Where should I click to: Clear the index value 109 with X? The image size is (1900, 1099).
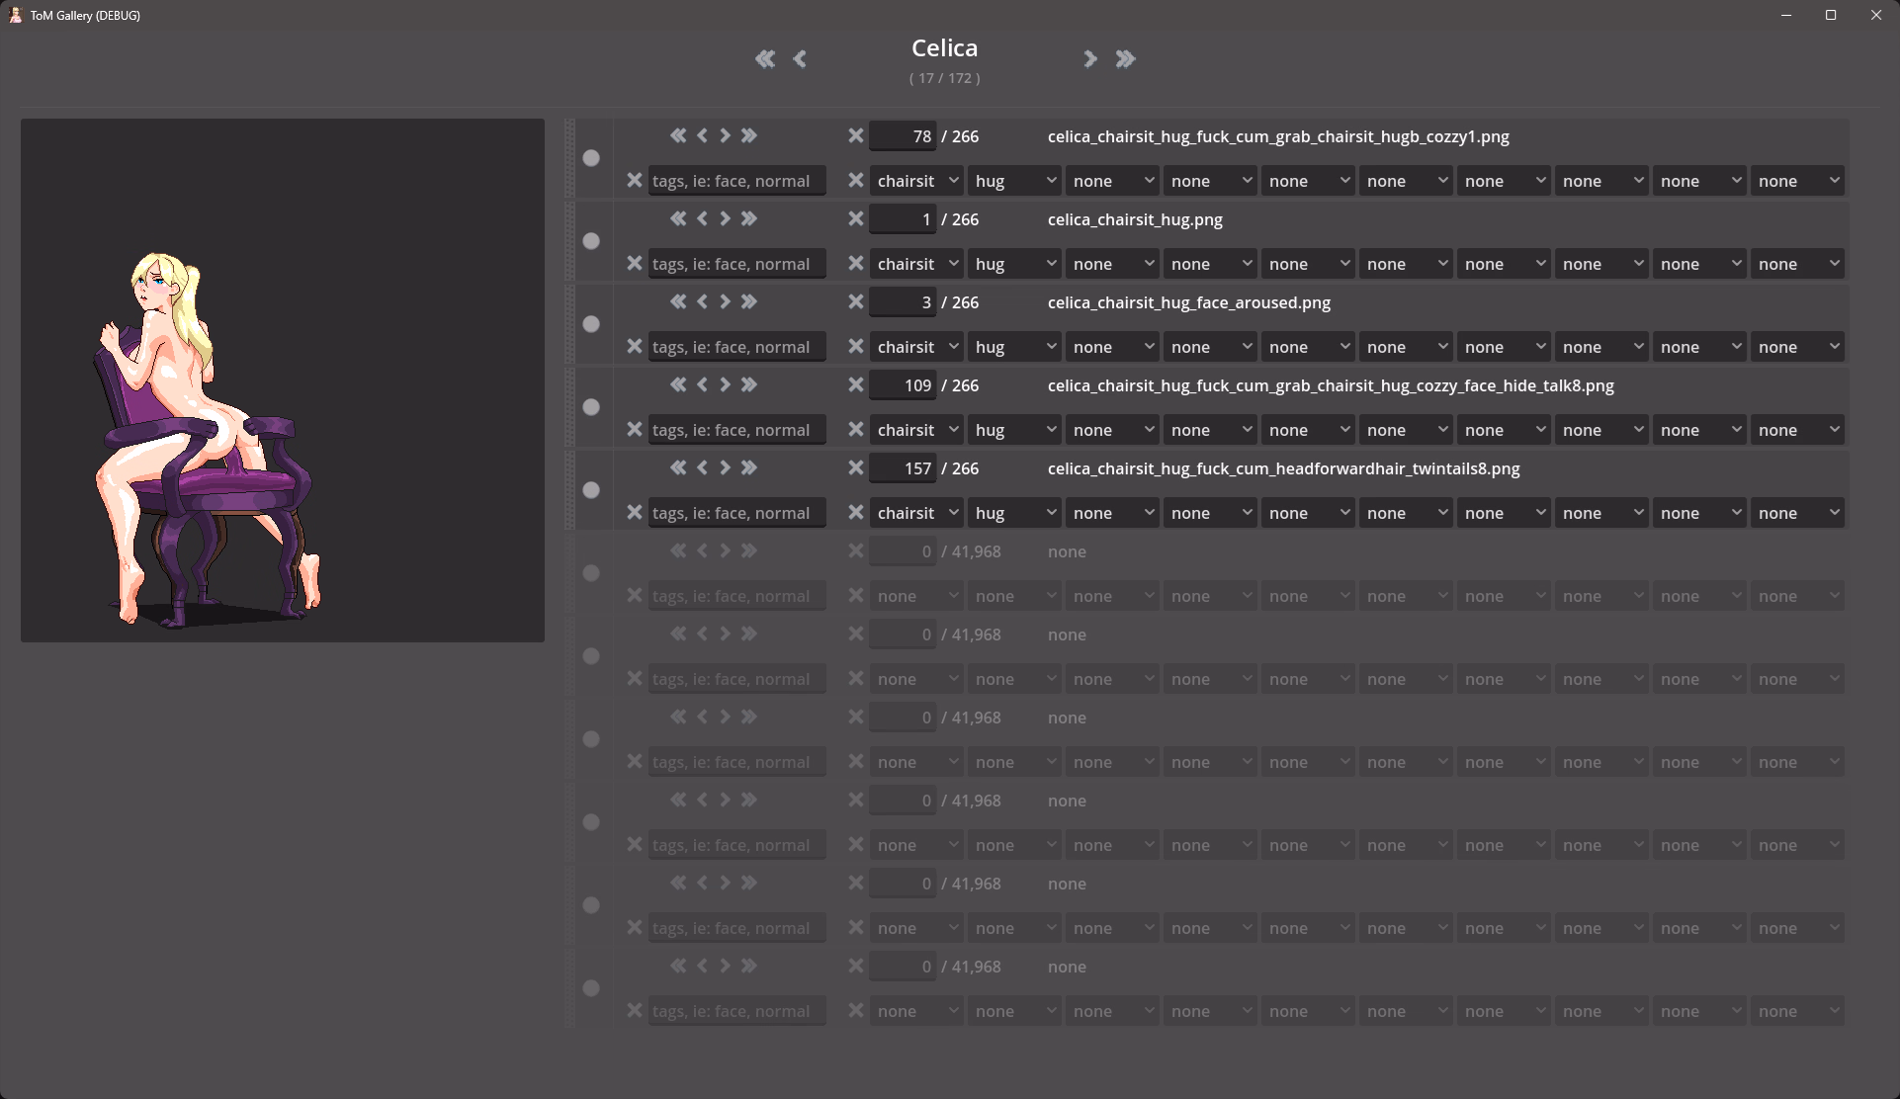point(856,384)
